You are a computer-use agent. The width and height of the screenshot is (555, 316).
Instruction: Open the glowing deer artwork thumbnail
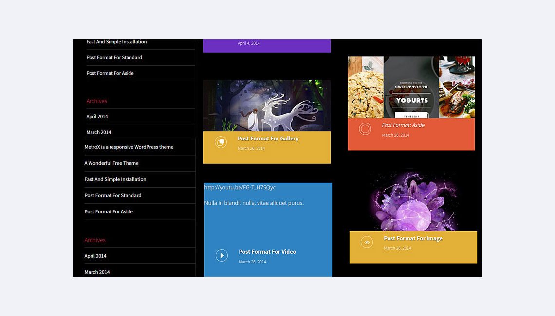tap(267, 105)
